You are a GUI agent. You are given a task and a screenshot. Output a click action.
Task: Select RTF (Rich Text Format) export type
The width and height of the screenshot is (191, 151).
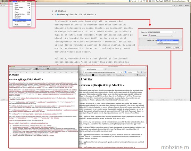point(168,40)
